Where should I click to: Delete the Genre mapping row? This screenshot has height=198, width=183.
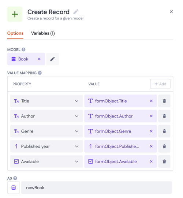164,131
